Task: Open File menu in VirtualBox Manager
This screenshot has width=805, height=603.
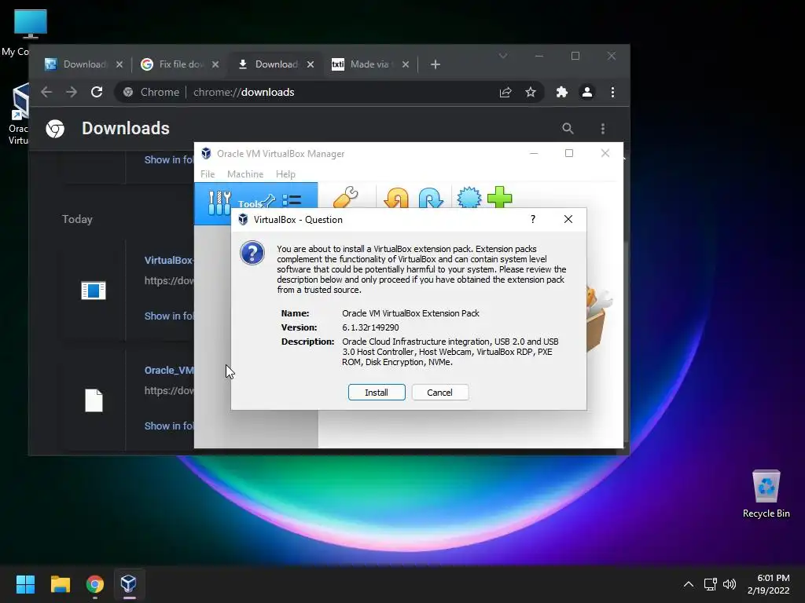Action: click(208, 174)
